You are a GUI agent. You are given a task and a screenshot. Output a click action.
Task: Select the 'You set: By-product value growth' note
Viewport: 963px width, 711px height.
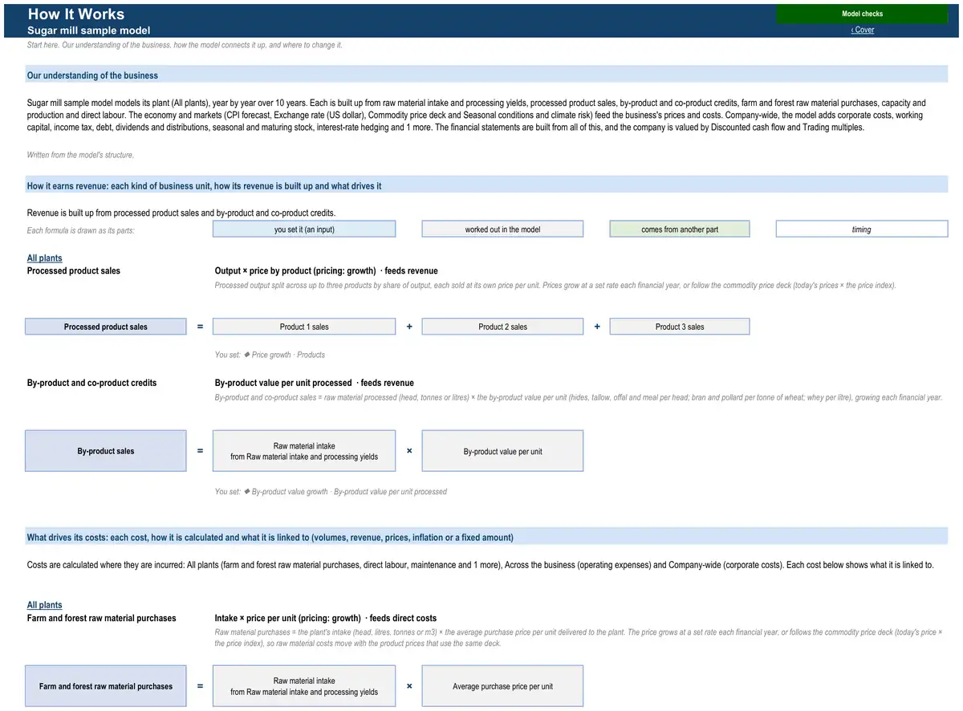coord(331,492)
